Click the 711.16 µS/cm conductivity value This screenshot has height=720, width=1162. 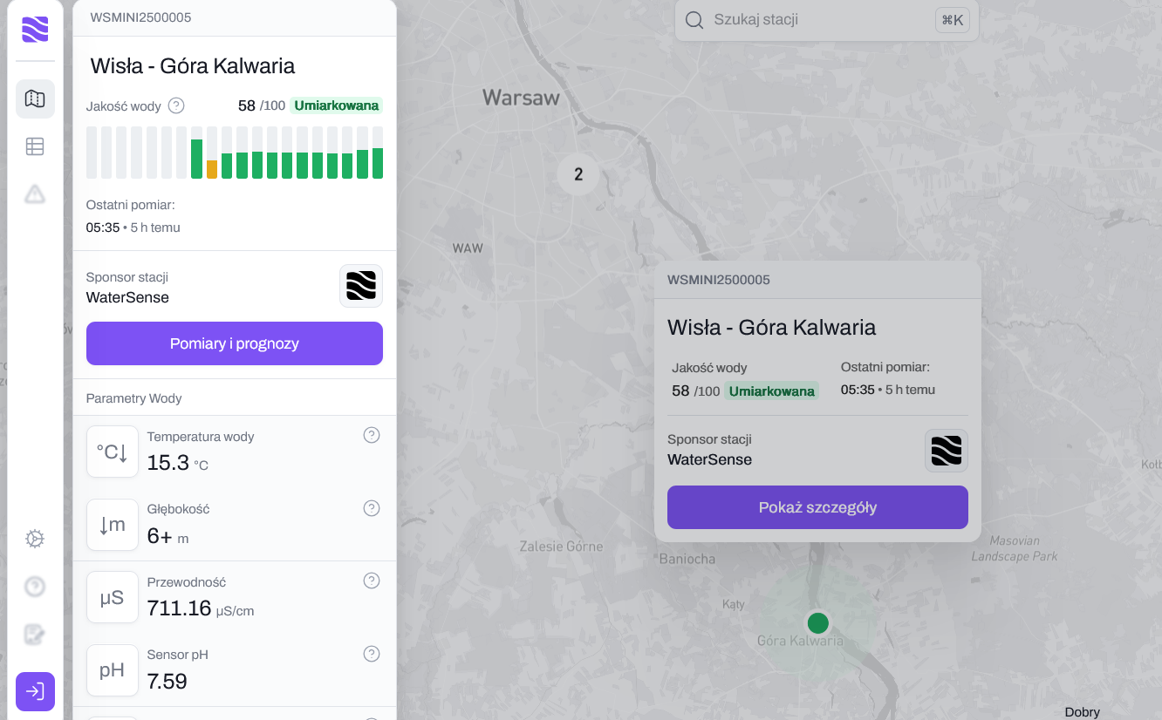[x=201, y=608]
